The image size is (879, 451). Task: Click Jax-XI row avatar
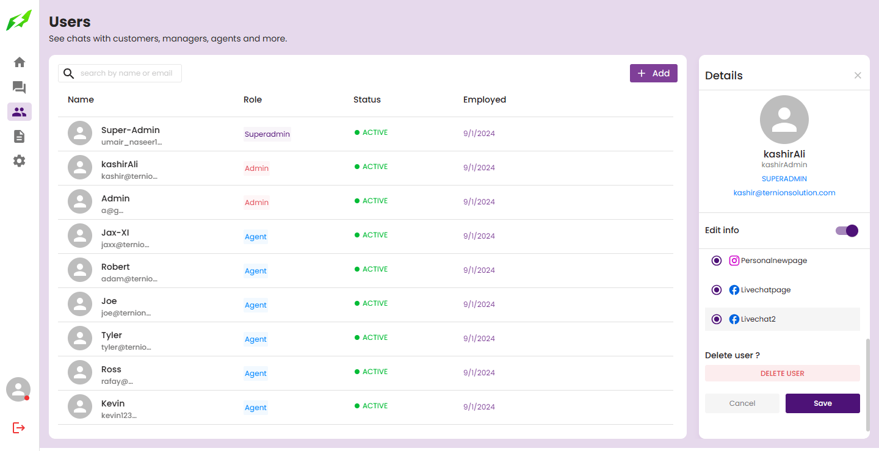(x=80, y=236)
